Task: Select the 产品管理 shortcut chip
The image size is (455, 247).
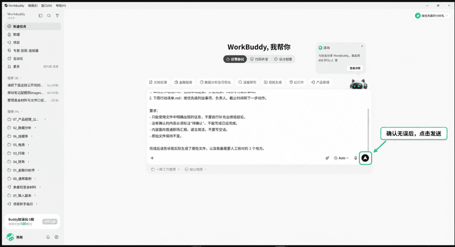Action: (320, 83)
